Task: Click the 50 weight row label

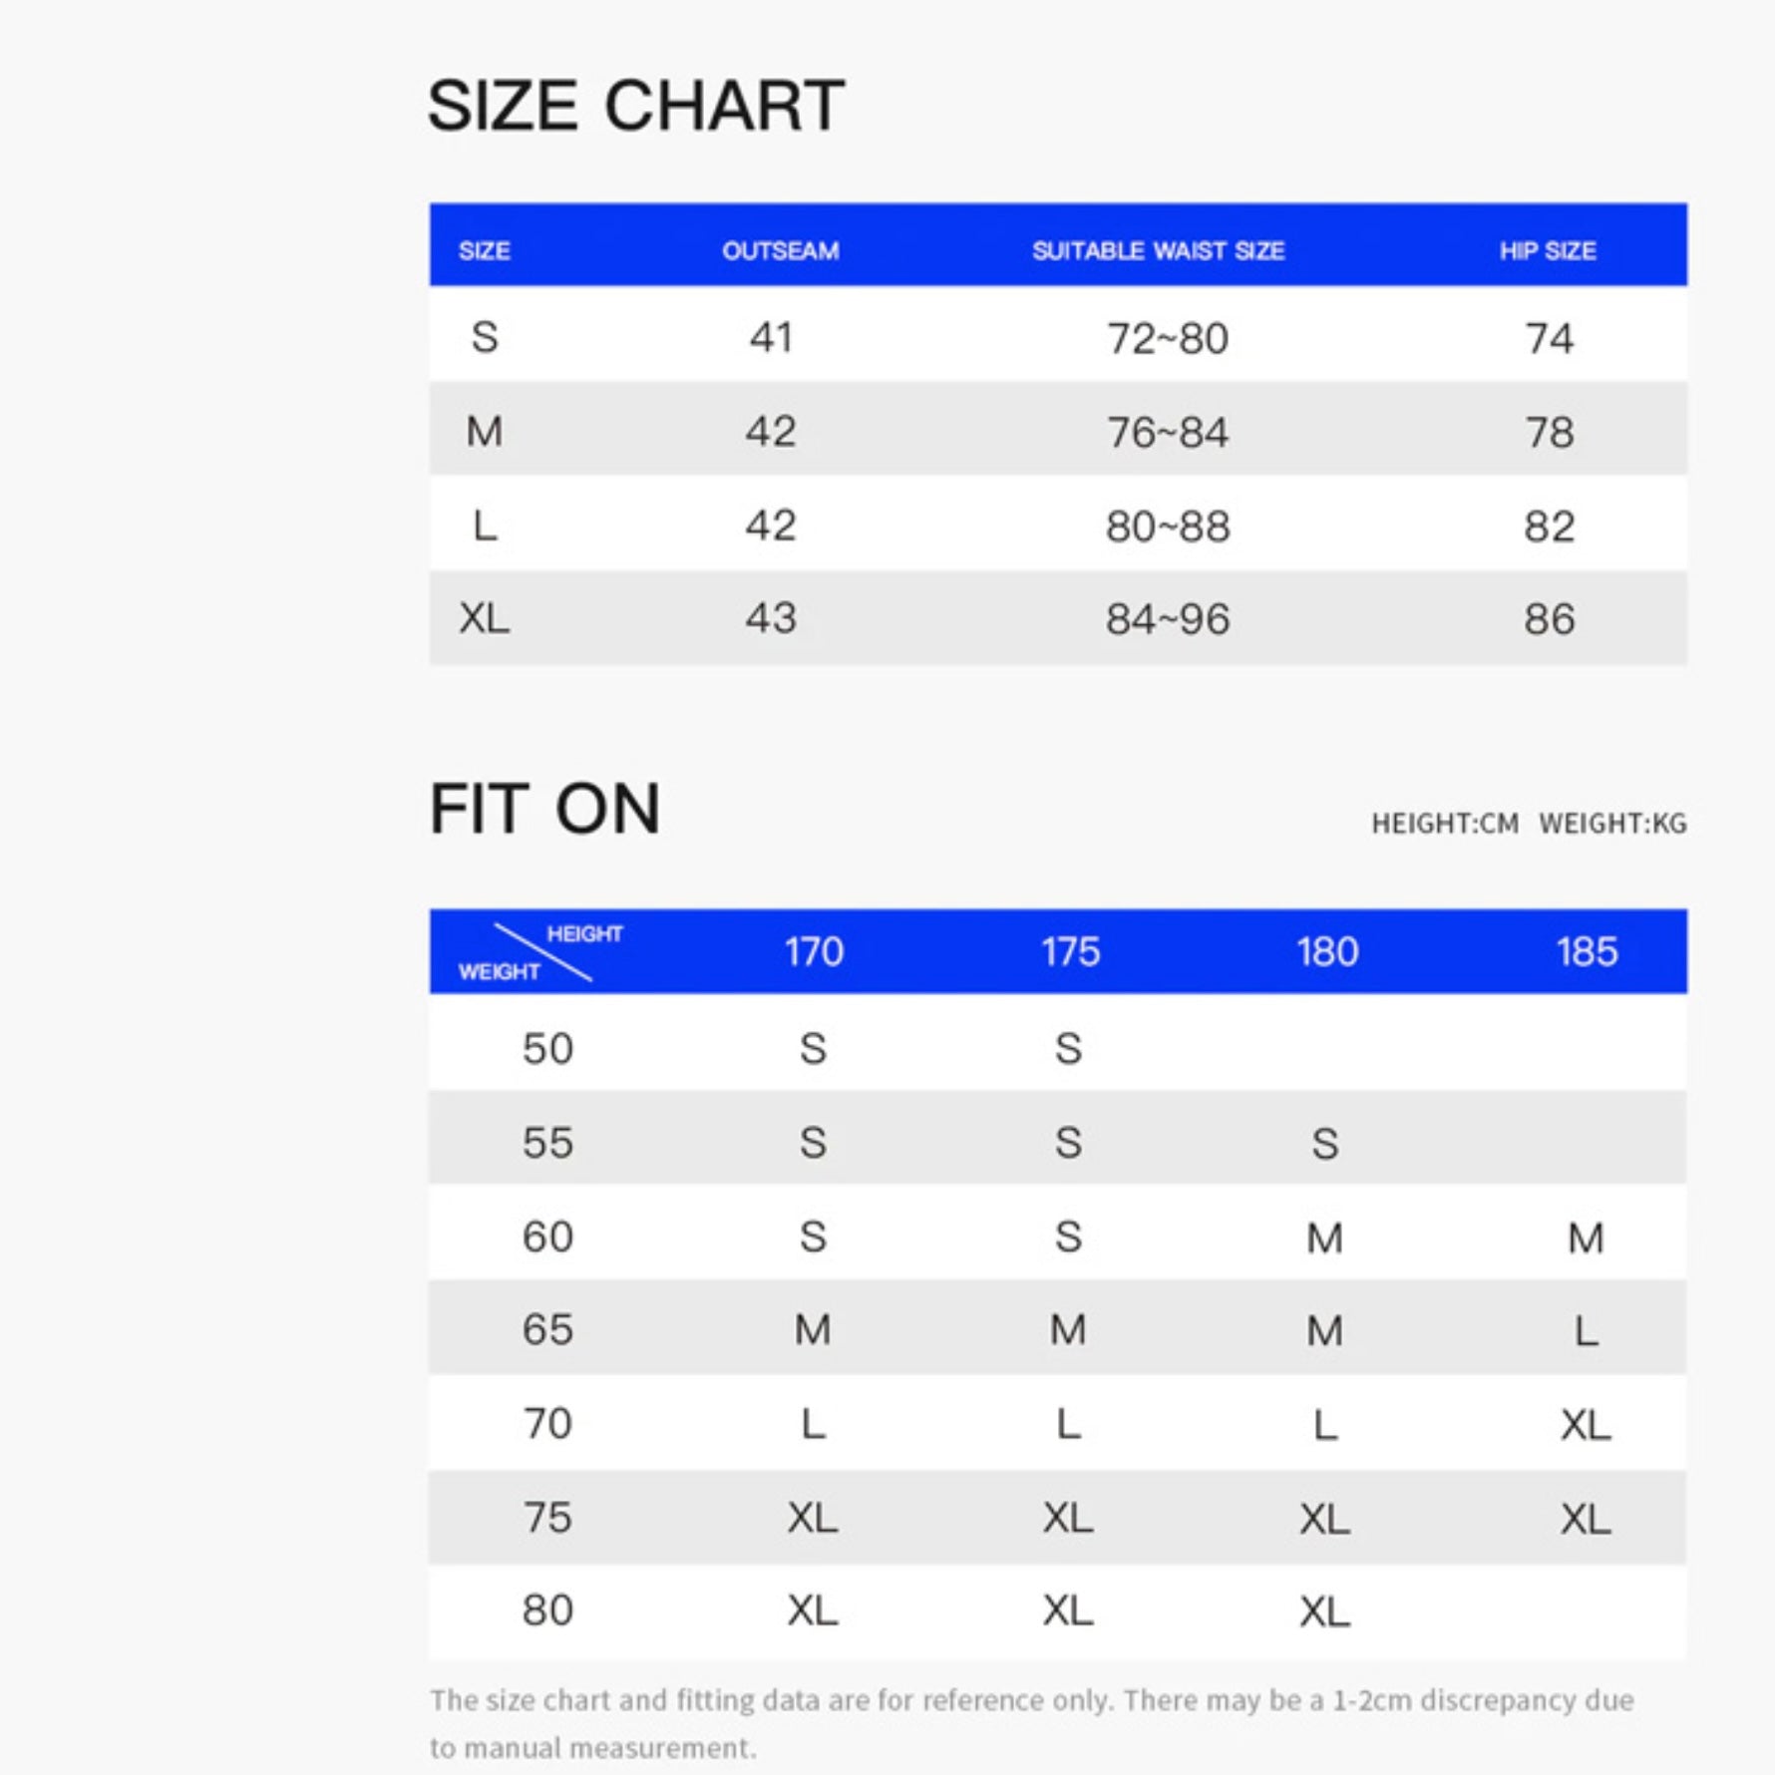Action: click(547, 1049)
